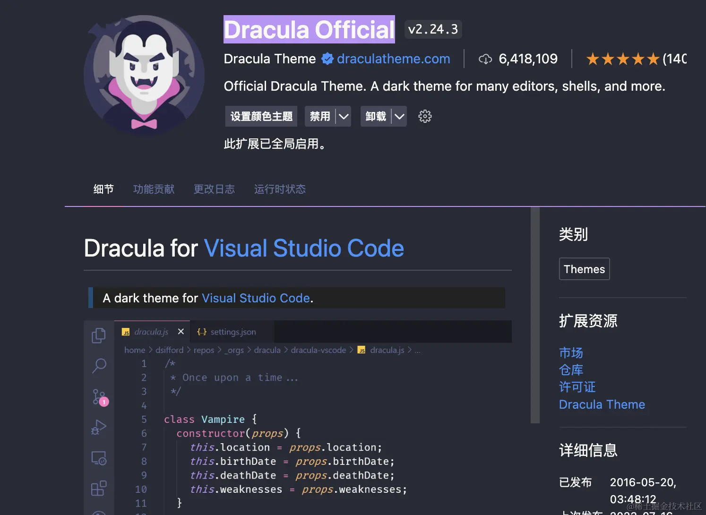Viewport: 706px width, 515px height.
Task: Click the JS icon on the dracula.js tab
Action: point(126,332)
